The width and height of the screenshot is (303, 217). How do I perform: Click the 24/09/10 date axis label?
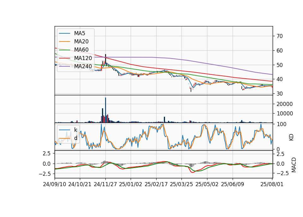click(x=55, y=184)
